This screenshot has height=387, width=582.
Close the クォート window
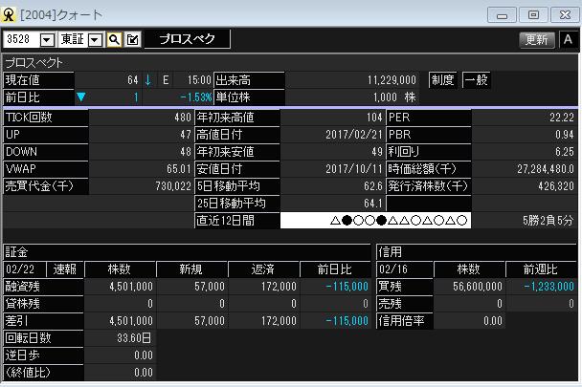point(565,15)
